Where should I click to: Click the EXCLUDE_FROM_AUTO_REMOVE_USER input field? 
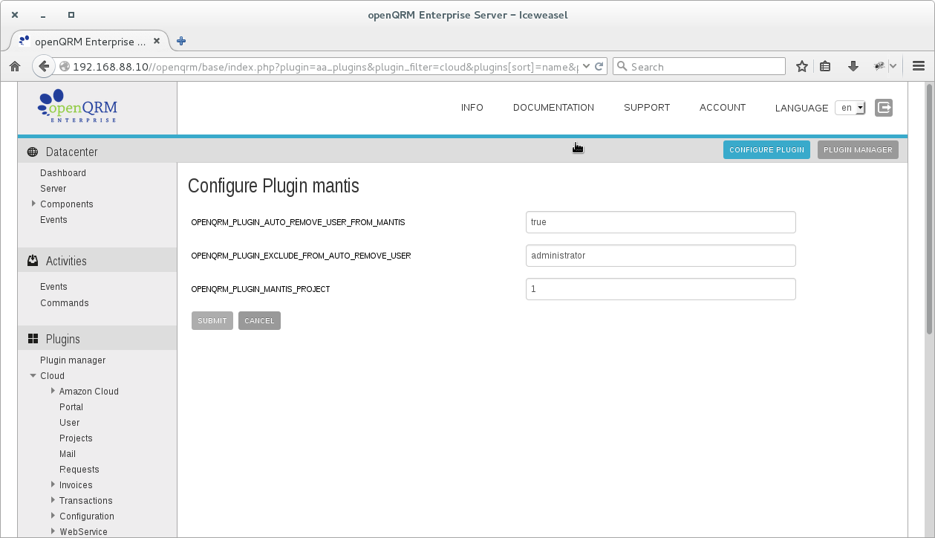[x=661, y=256]
